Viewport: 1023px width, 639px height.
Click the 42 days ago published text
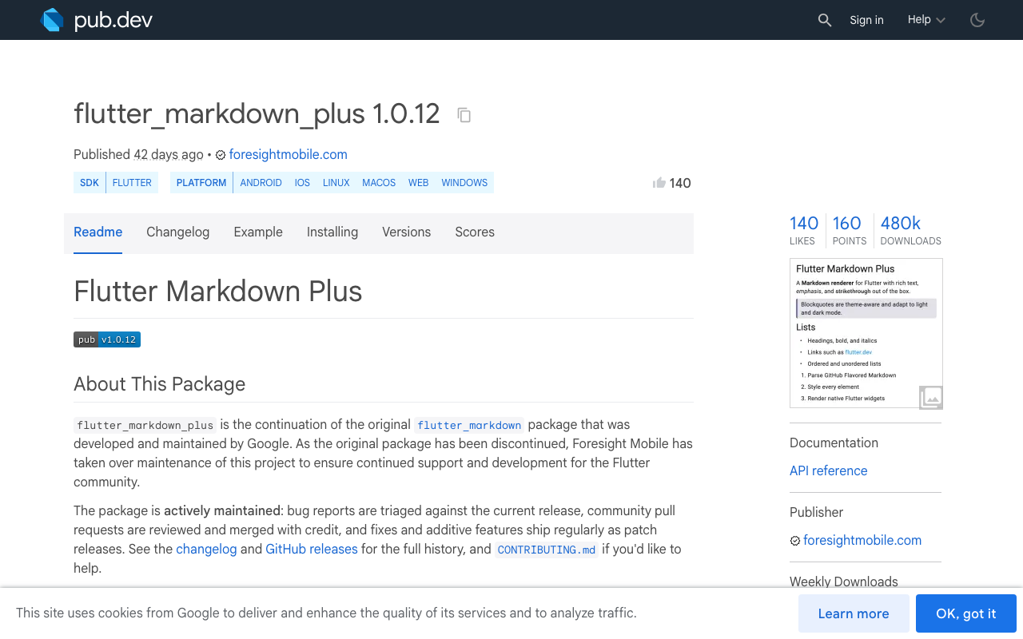(169, 155)
